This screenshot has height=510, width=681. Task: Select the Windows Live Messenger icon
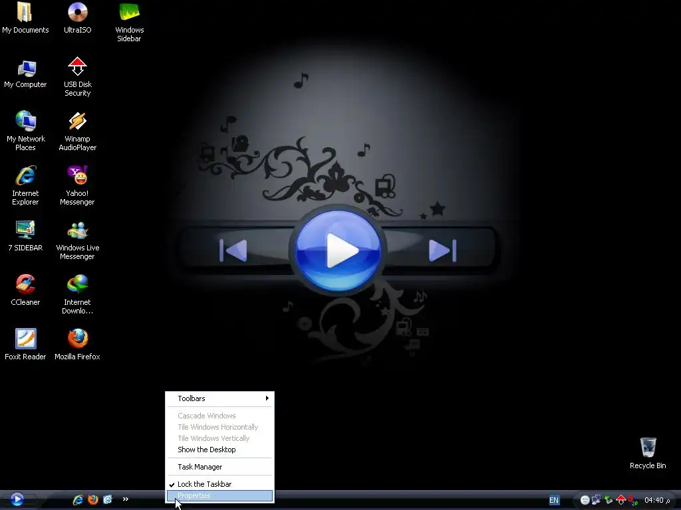tap(77, 230)
